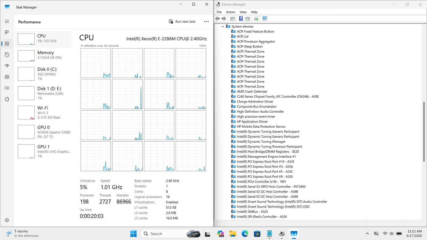Select HP Application Driver device

tap(252, 122)
